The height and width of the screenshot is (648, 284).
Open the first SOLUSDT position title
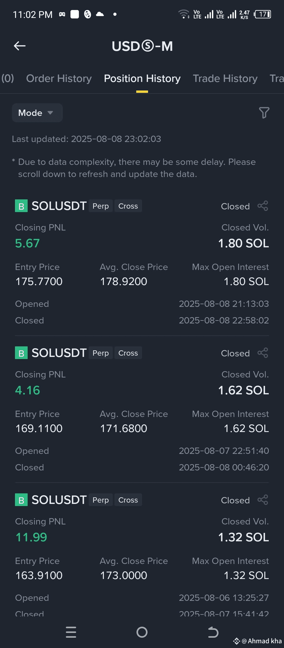(x=59, y=206)
